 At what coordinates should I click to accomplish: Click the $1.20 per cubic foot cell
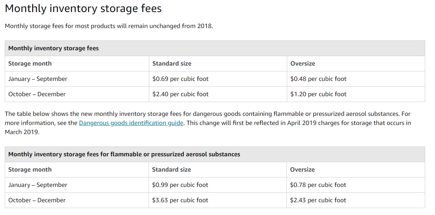[x=356, y=94]
